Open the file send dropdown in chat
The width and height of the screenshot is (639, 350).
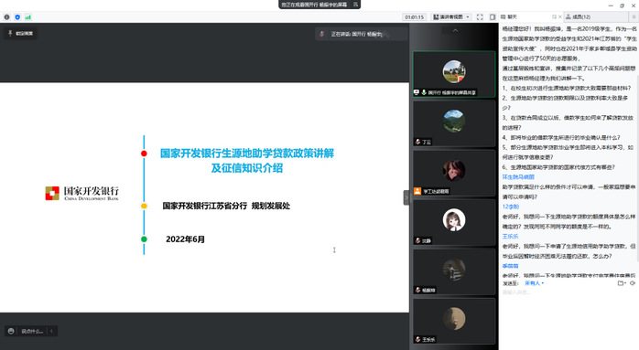[x=622, y=283]
